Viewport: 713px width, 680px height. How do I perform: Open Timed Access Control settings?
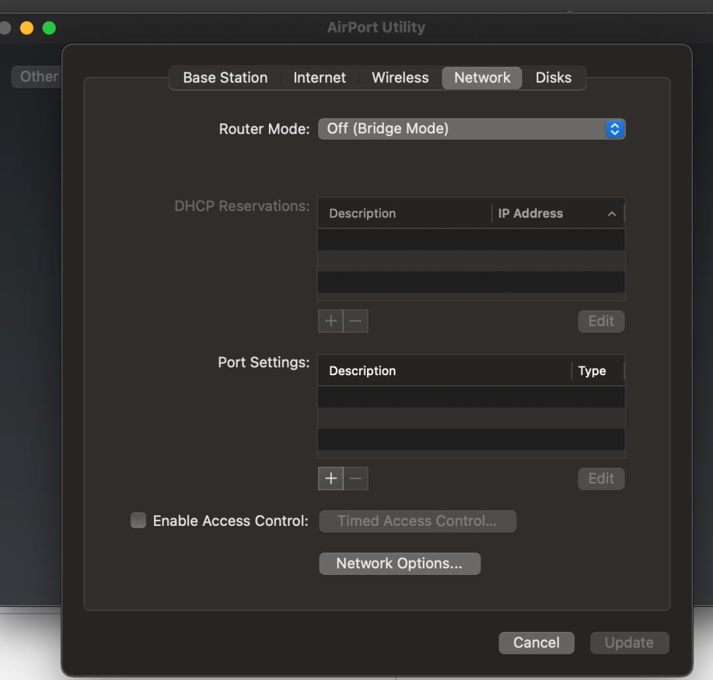click(418, 521)
